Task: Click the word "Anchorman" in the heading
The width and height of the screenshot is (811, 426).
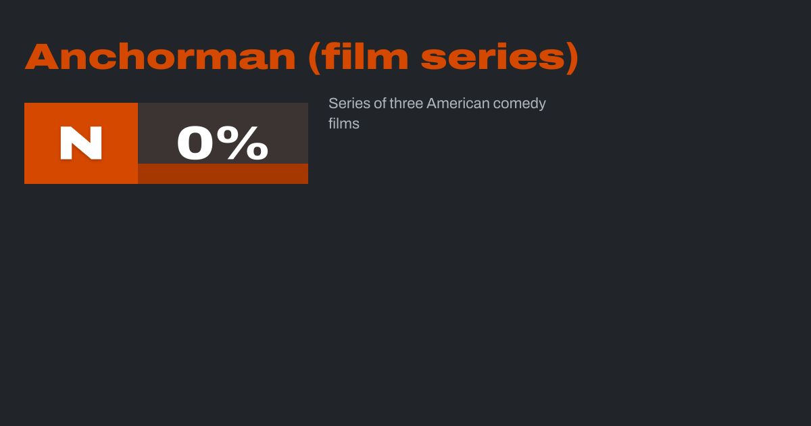Action: 160,57
